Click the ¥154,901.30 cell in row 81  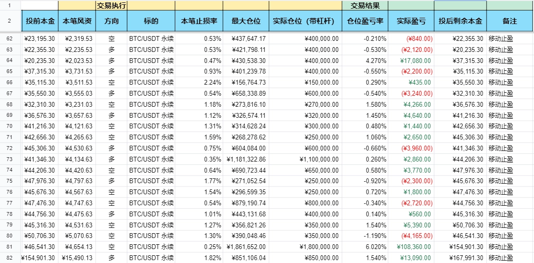point(461,247)
